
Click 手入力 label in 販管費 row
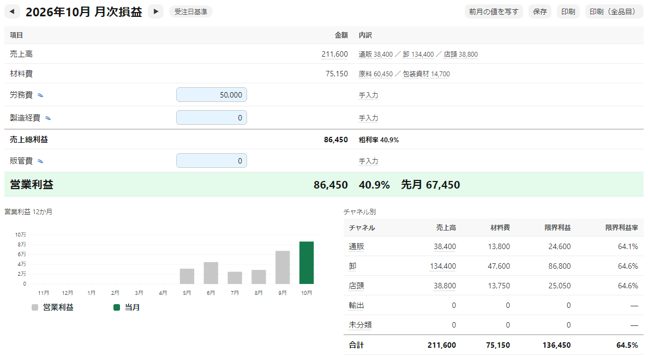point(369,161)
